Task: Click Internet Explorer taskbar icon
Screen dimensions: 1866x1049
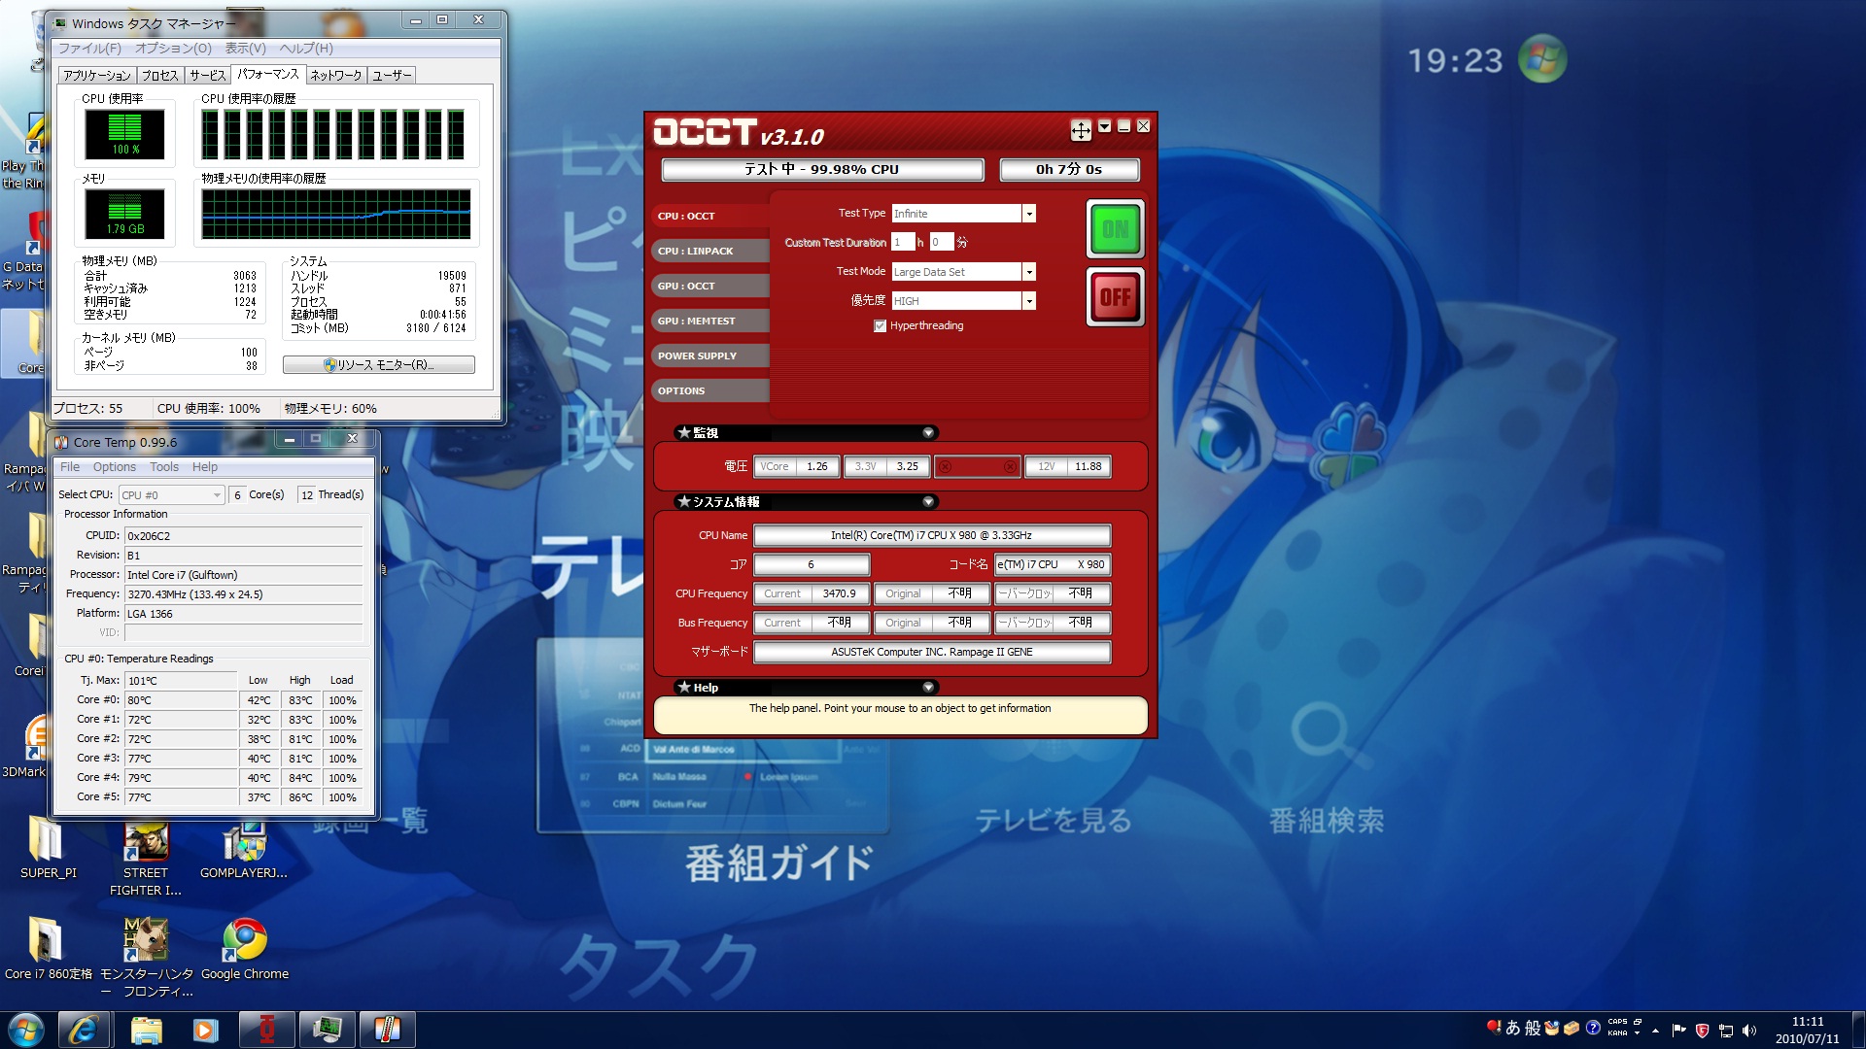Action: coord(84,1030)
